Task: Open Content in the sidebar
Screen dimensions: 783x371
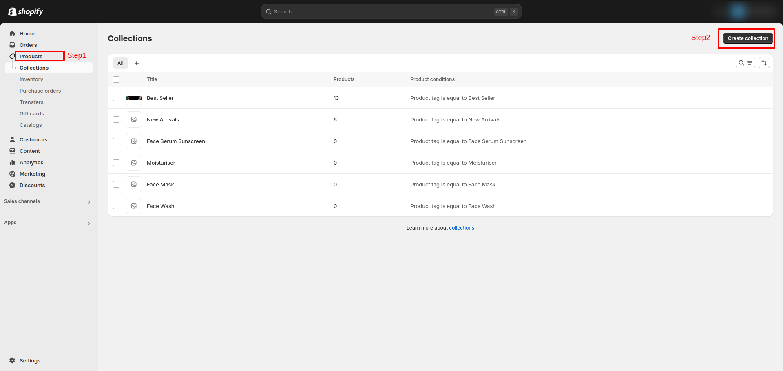Action: (x=30, y=151)
